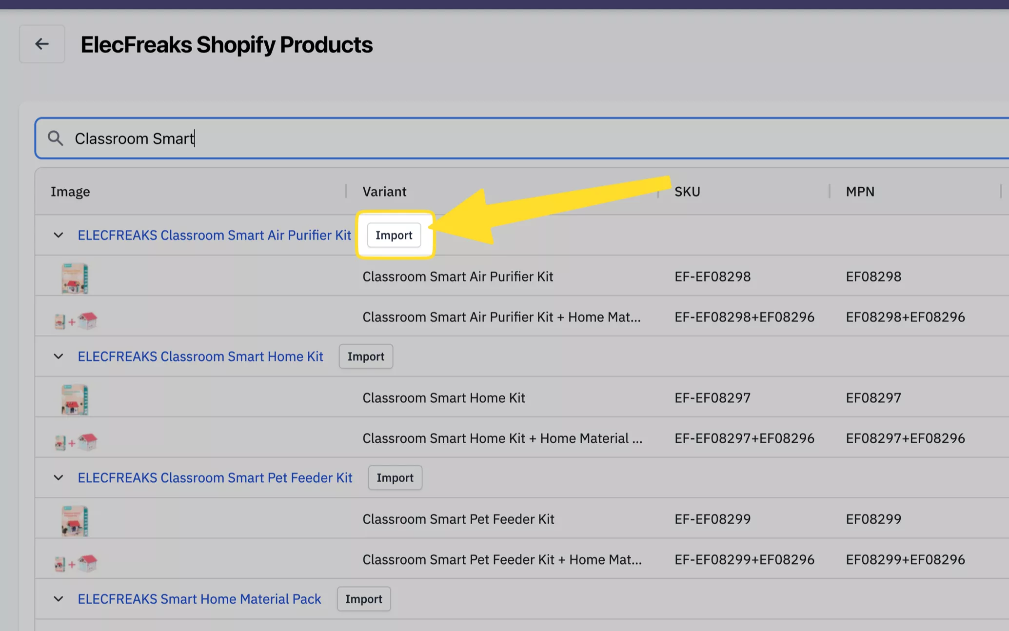
Task: Click MPN value EF08298
Action: 873,276
